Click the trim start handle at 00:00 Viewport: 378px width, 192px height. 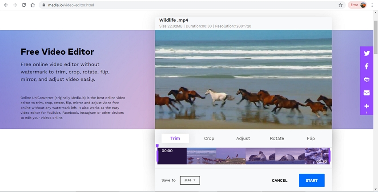pos(157,156)
